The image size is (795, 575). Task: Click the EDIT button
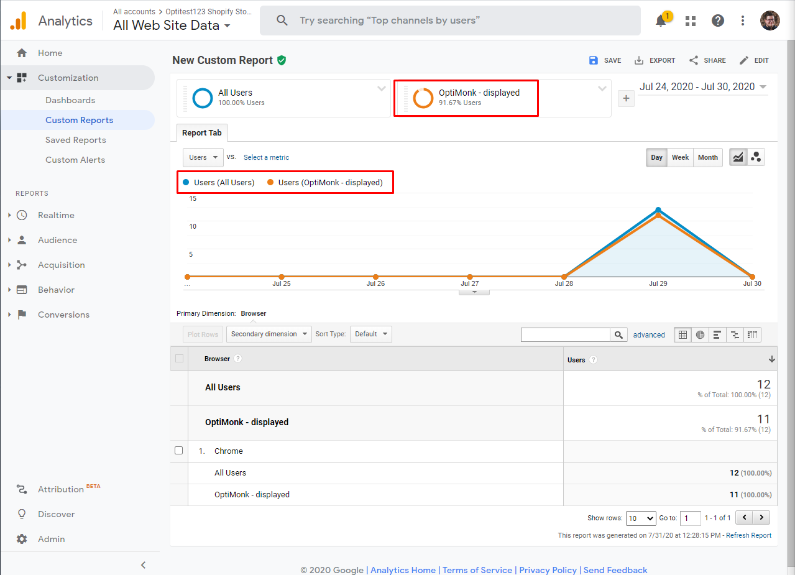point(754,60)
